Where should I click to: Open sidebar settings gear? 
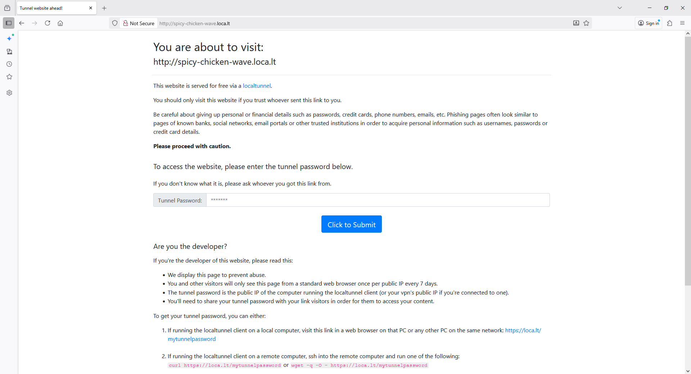[9, 93]
